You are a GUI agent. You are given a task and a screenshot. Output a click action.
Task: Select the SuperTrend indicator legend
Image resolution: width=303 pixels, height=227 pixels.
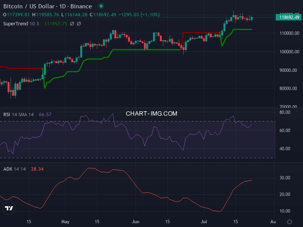[21, 24]
